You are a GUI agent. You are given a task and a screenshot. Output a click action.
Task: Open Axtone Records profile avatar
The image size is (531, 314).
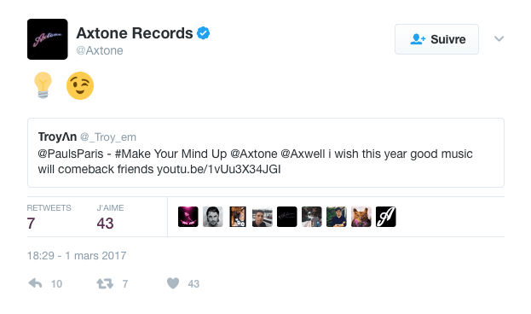coord(48,39)
